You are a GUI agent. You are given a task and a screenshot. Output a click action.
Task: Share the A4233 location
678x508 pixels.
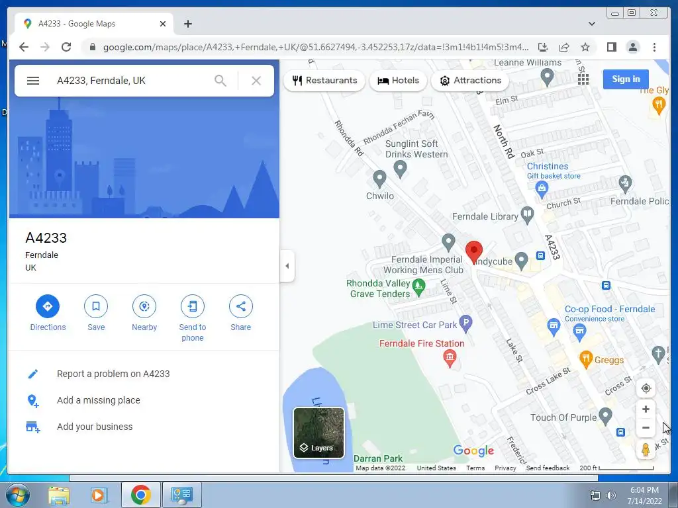(x=241, y=306)
